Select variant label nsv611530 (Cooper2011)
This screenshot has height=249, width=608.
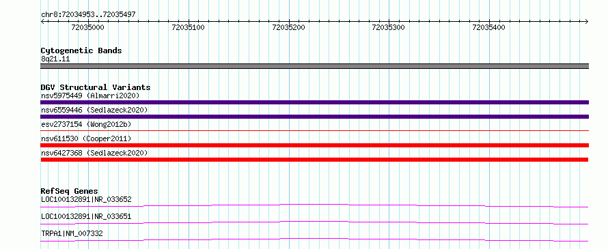[86, 138]
